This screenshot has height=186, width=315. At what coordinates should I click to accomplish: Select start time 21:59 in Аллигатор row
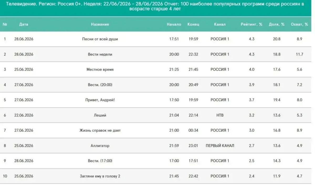coord(174,146)
